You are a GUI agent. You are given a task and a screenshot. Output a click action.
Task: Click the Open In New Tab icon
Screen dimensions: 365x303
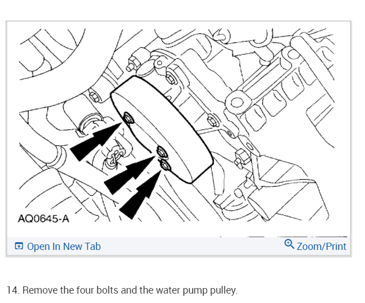click(x=19, y=246)
